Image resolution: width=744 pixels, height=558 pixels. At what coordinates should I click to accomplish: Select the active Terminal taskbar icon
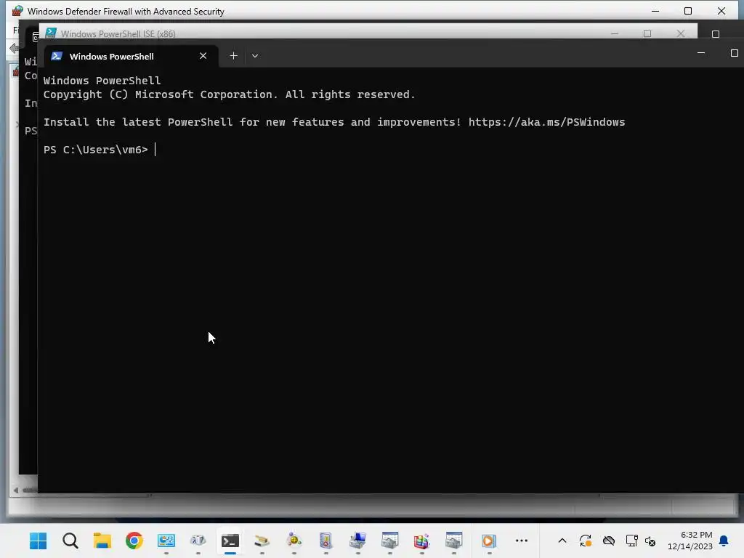coord(230,541)
